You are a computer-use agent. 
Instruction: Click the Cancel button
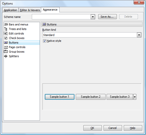tap(113, 128)
